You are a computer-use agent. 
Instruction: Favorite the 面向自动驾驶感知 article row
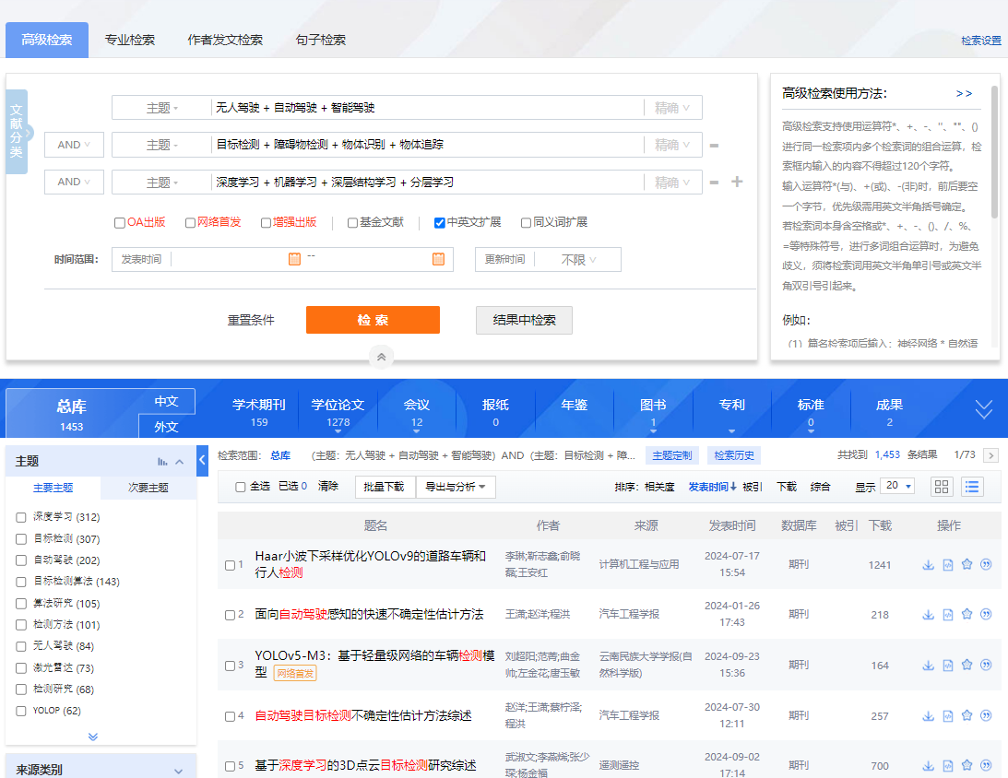tap(966, 614)
